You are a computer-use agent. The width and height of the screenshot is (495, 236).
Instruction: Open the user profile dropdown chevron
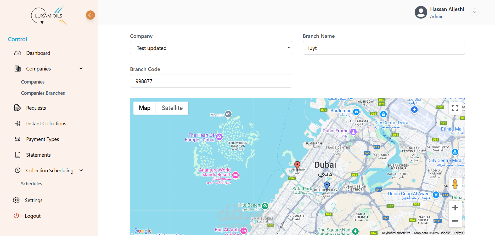pyautogui.click(x=475, y=12)
